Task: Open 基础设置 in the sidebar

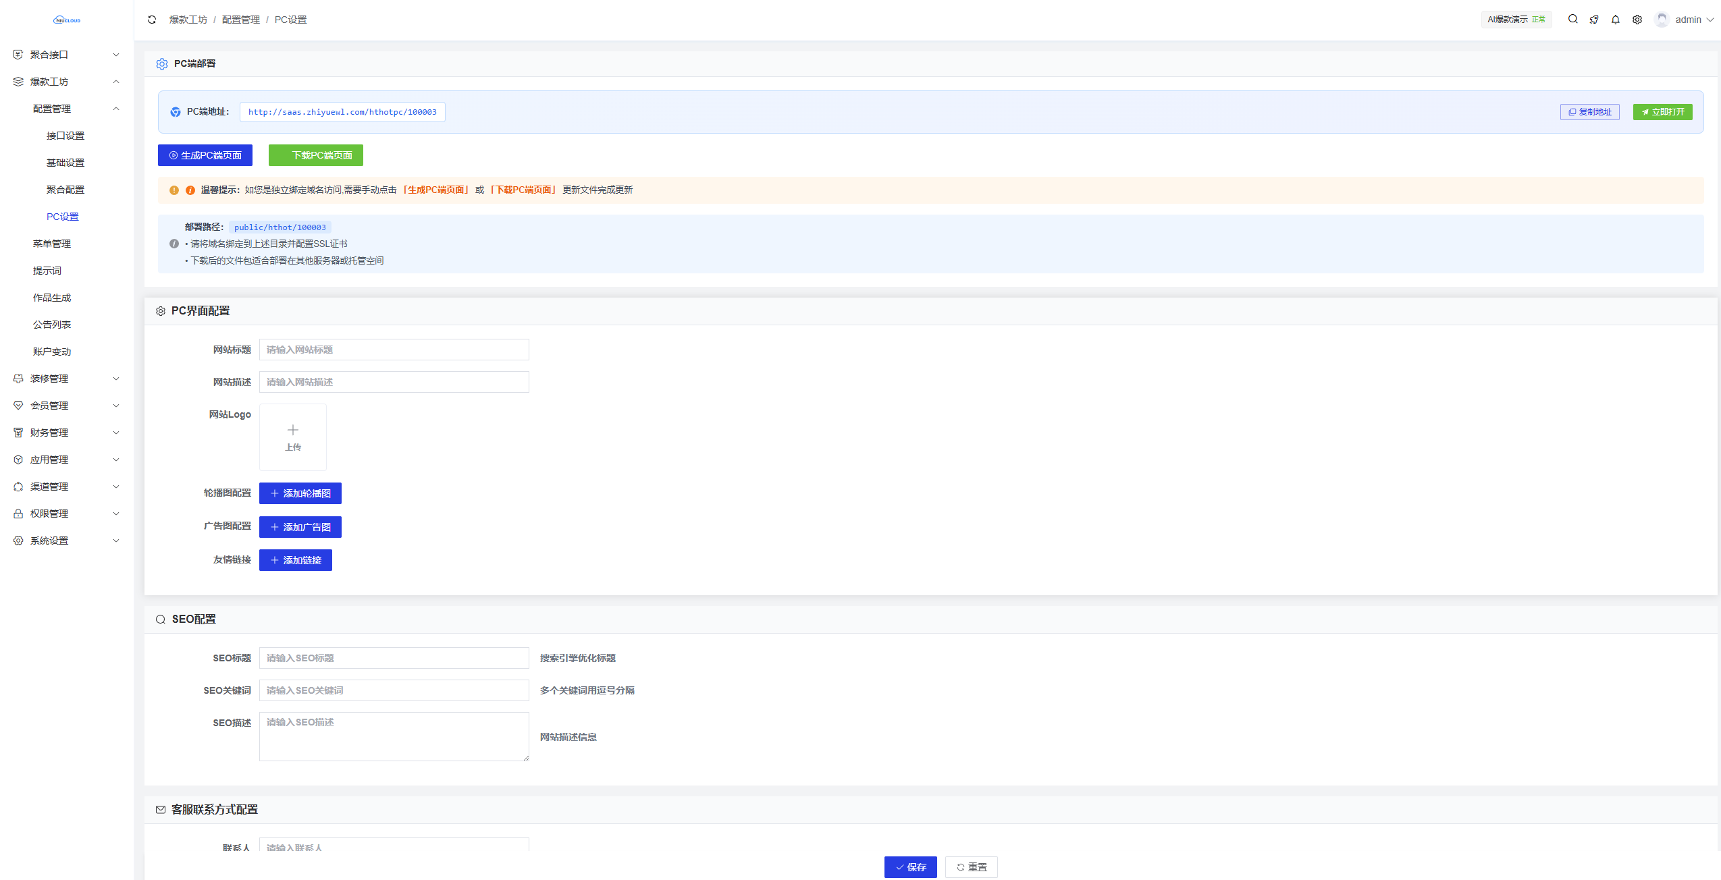Action: click(x=65, y=163)
